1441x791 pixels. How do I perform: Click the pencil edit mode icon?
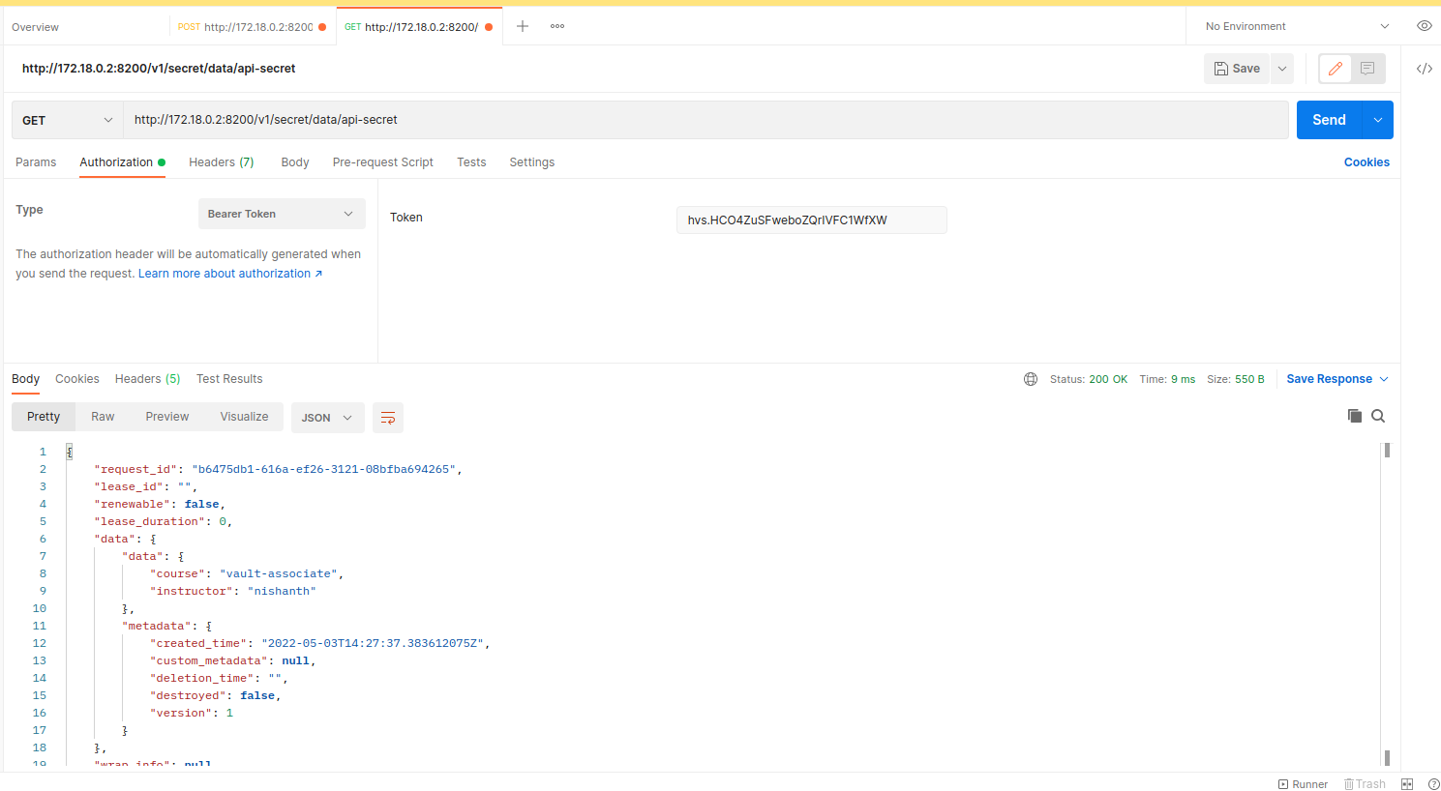(x=1336, y=69)
